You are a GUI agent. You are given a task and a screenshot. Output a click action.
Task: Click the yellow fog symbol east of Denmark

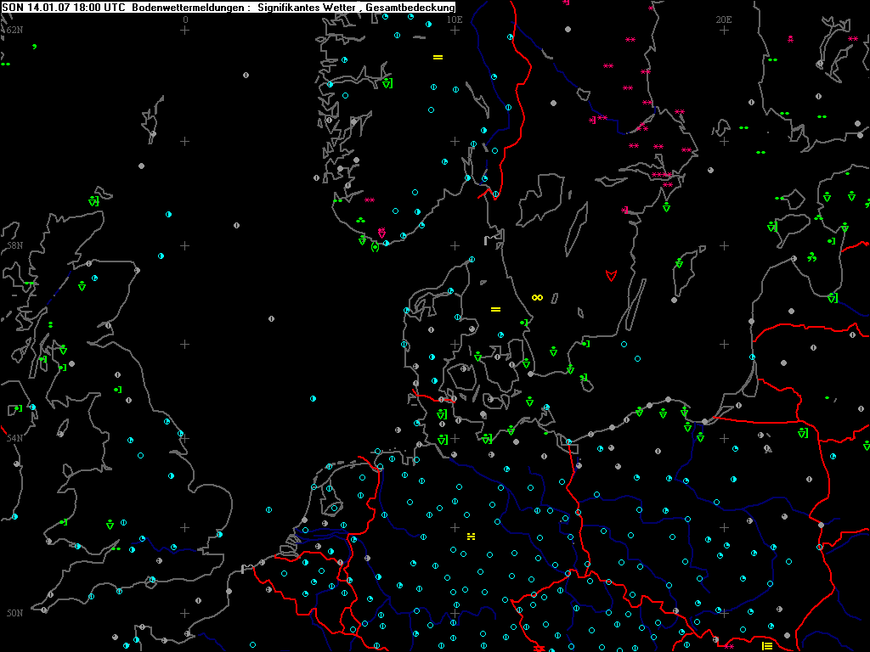(495, 309)
